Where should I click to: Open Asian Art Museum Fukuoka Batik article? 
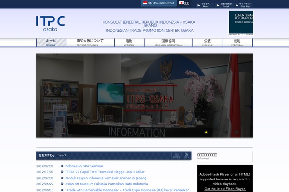106,184
